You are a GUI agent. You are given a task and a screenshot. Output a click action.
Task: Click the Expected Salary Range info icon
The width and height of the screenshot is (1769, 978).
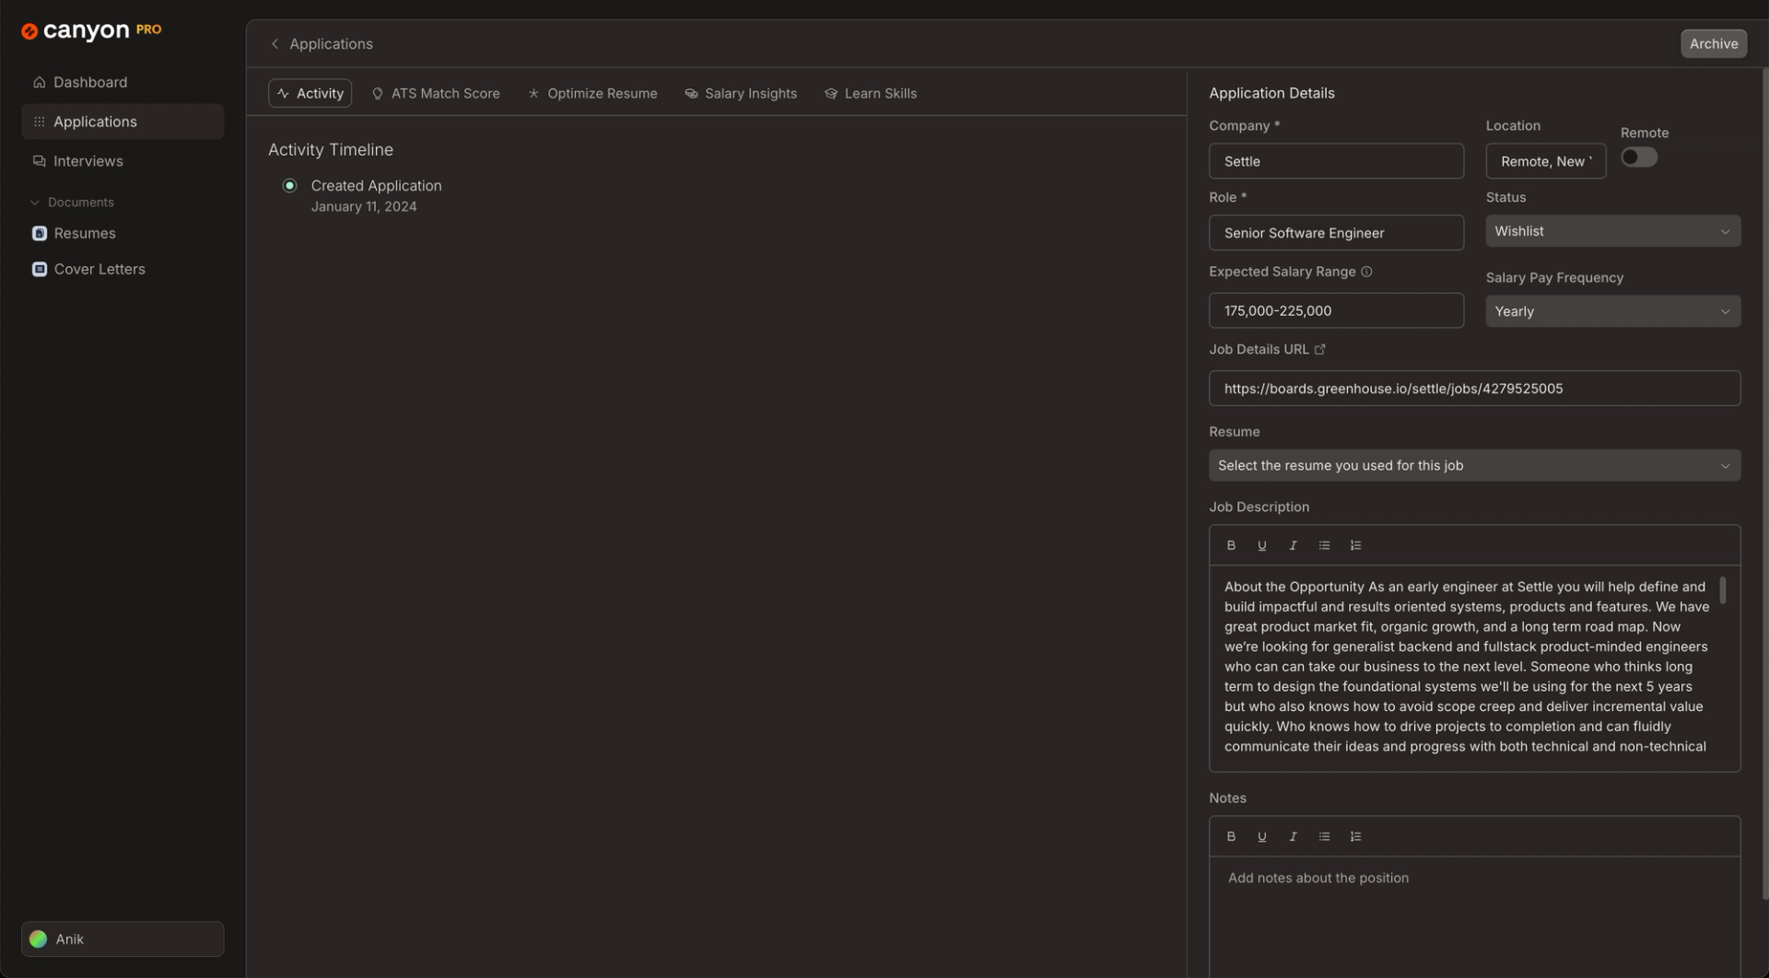coord(1366,272)
